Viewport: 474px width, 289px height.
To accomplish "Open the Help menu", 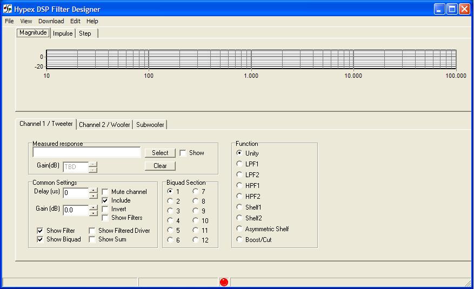I will [x=92, y=21].
